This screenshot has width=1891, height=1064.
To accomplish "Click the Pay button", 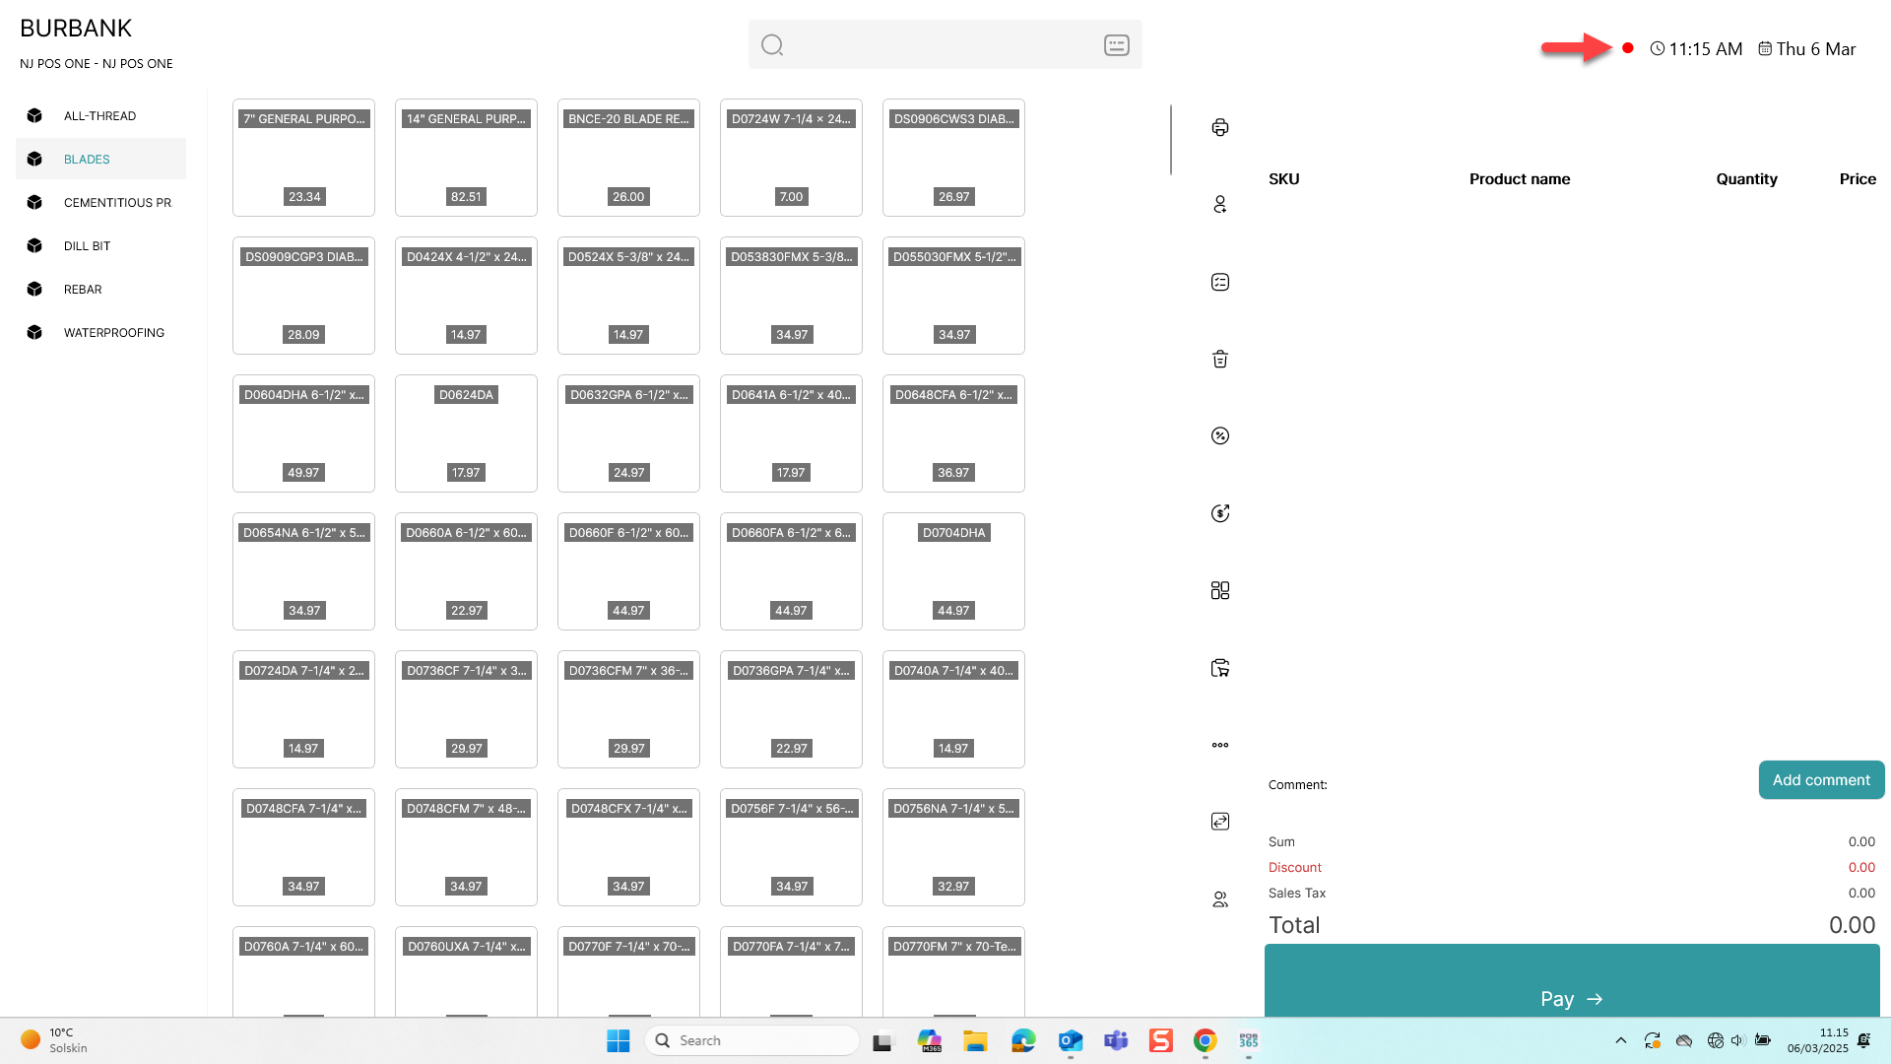I will coord(1572,981).
